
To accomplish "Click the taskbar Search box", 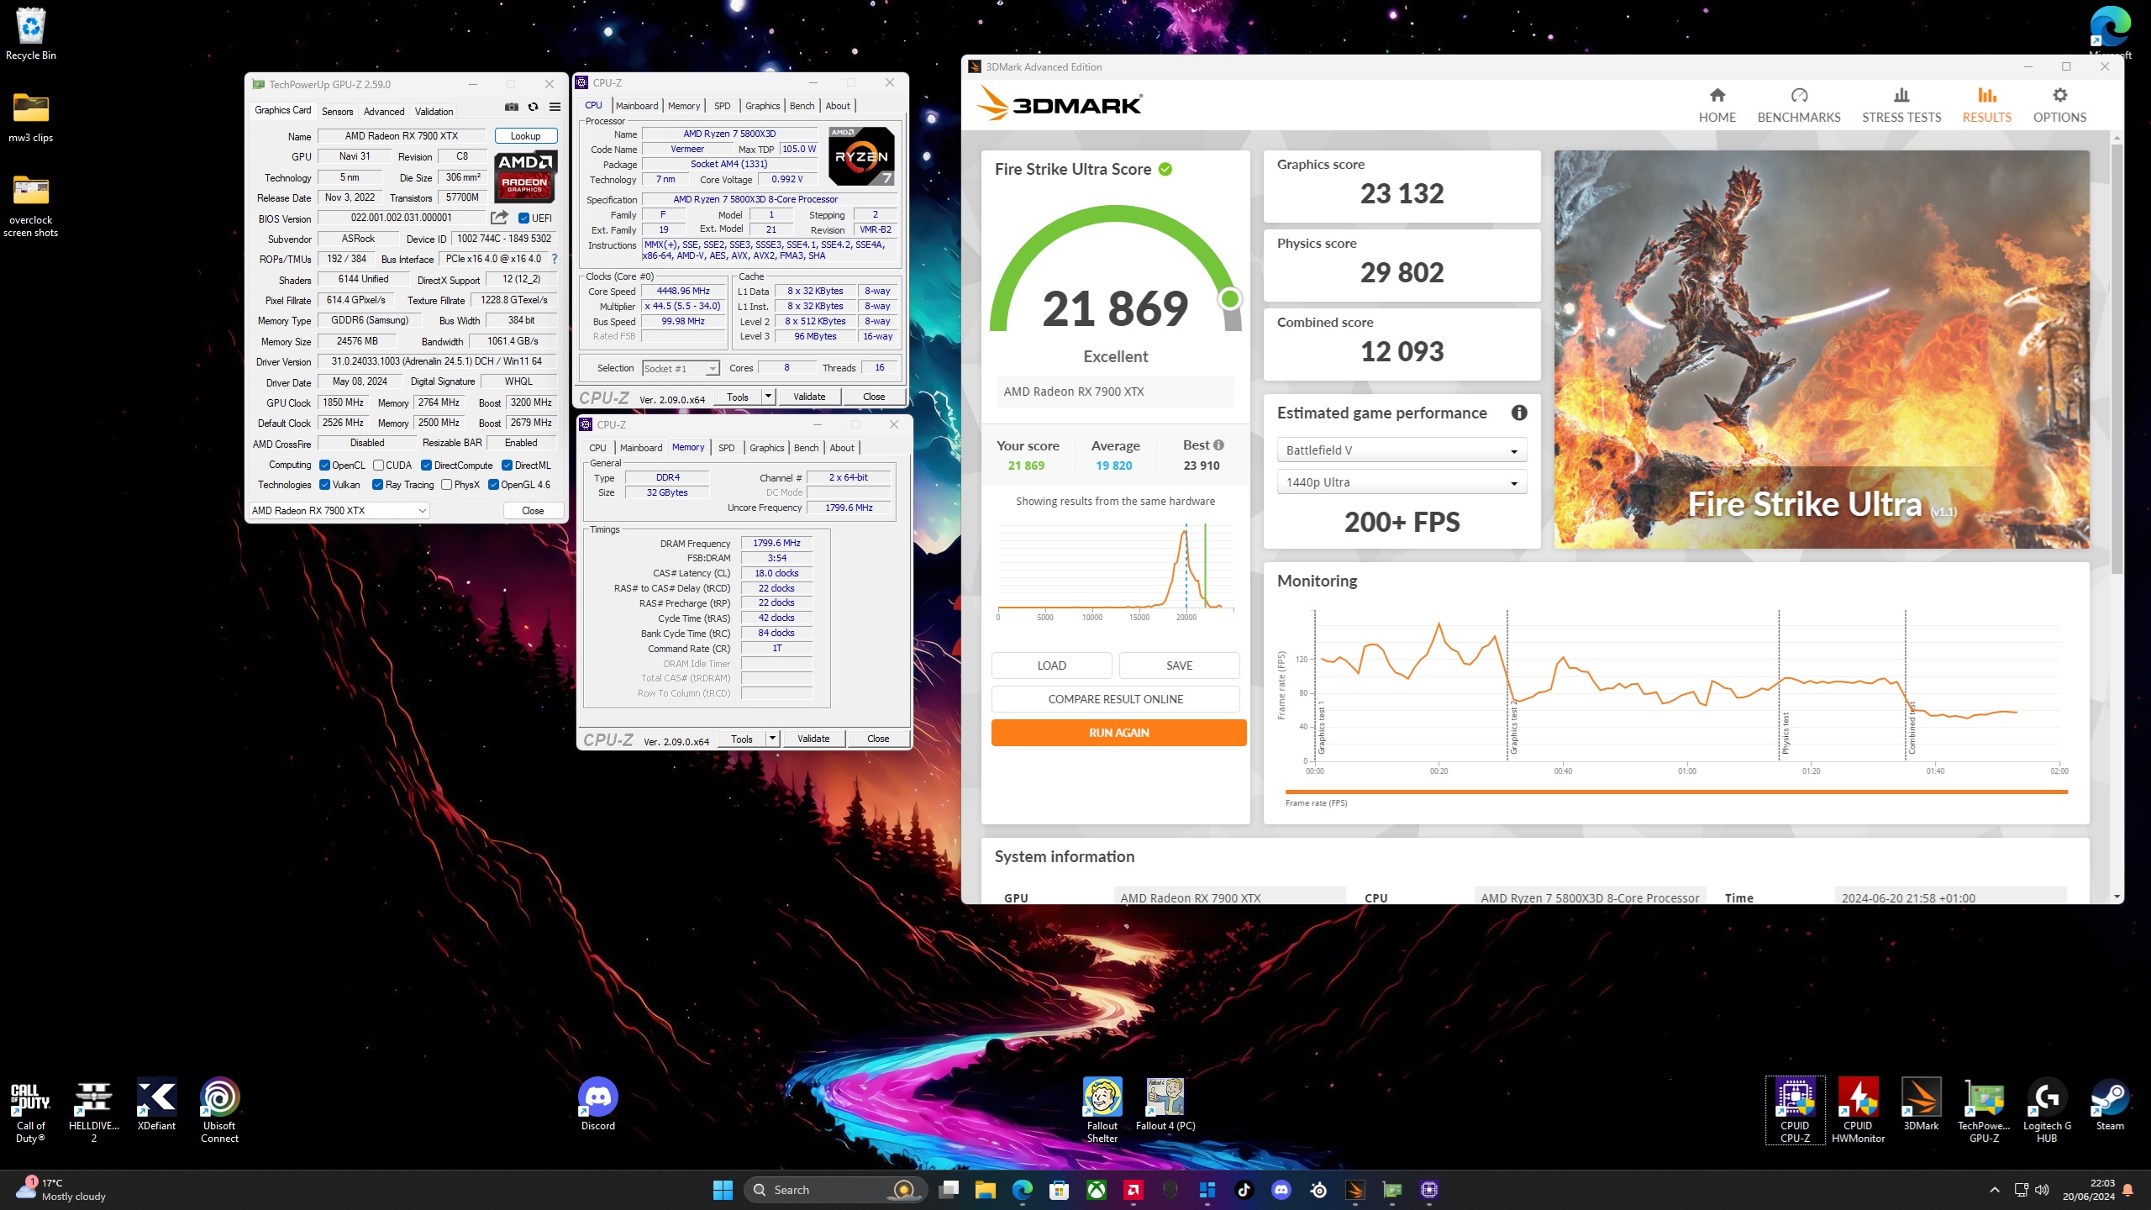I will coord(836,1190).
